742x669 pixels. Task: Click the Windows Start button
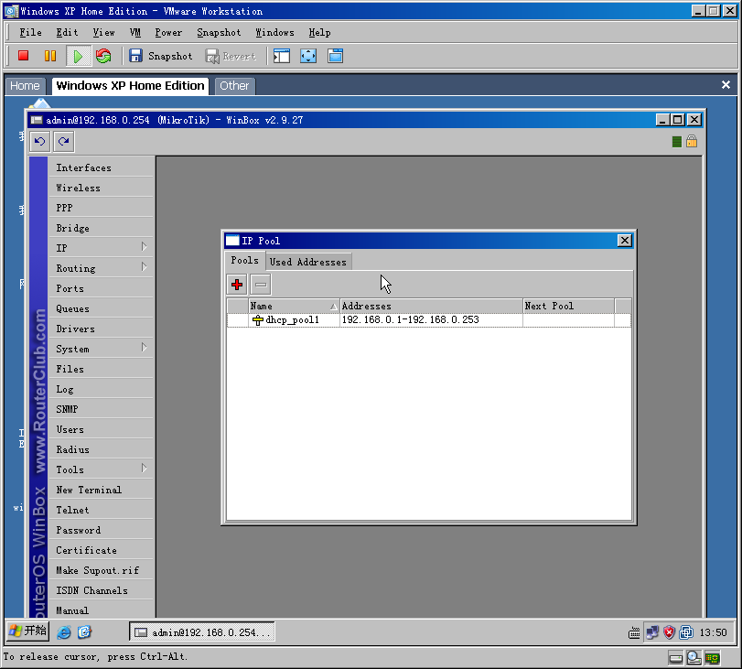28,631
